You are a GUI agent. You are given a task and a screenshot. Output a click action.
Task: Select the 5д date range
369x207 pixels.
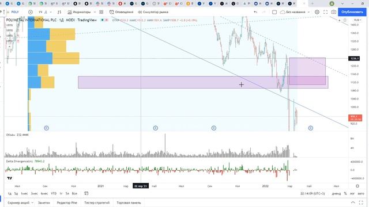point(16,194)
